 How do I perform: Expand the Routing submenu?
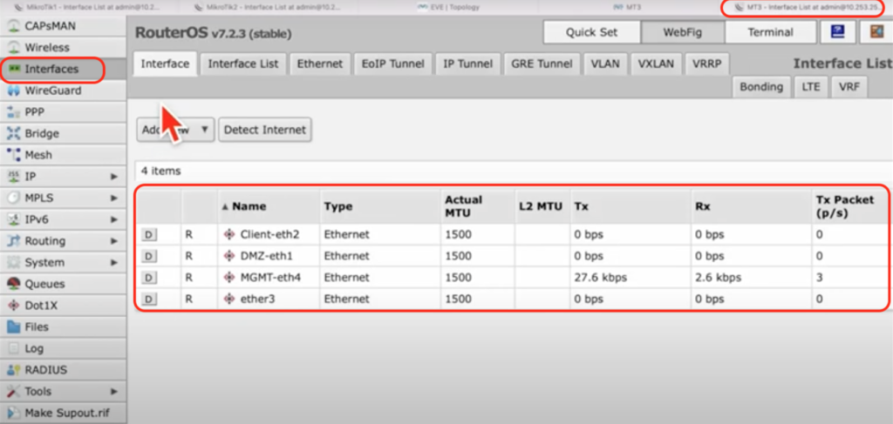tap(114, 241)
